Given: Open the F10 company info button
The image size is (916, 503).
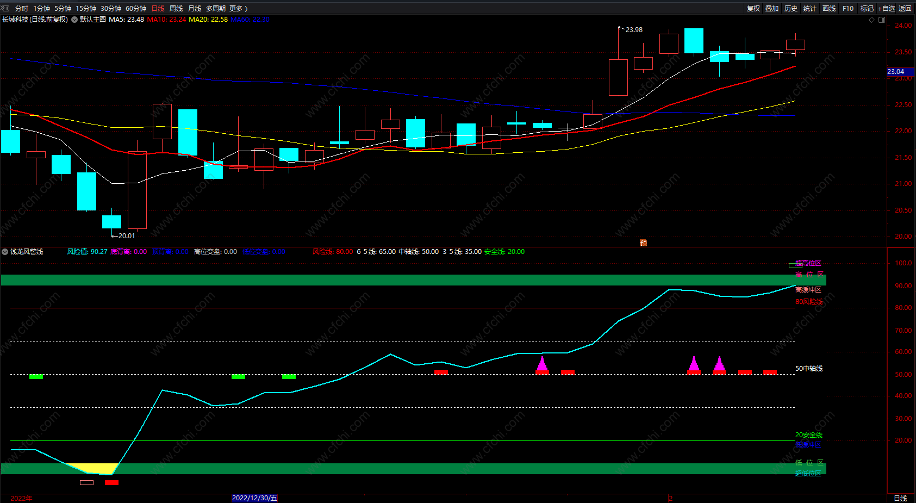Looking at the screenshot, I should click(x=848, y=9).
